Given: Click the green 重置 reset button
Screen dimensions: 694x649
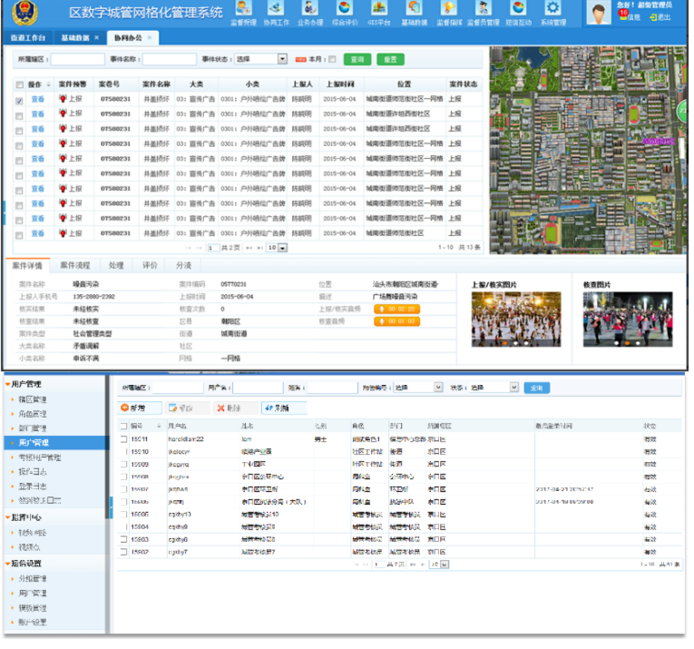Looking at the screenshot, I should coord(390,59).
